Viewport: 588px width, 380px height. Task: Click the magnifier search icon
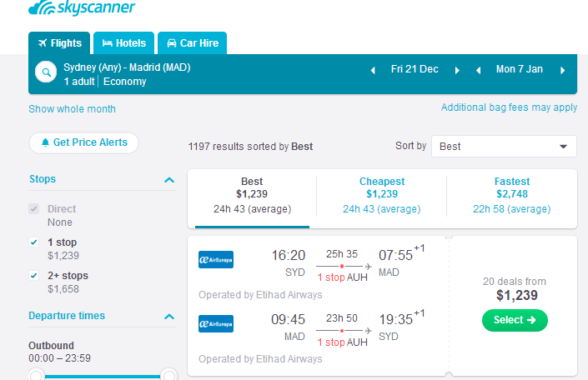[x=45, y=74]
